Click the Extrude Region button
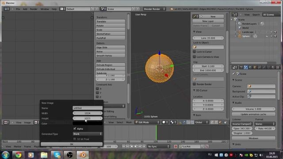This screenshot has width=283, height=159. point(110,65)
